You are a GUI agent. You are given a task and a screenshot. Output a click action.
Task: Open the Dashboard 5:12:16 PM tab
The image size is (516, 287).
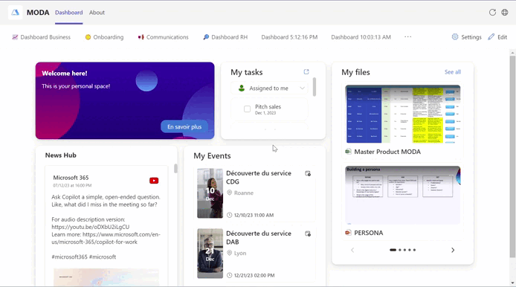click(289, 37)
